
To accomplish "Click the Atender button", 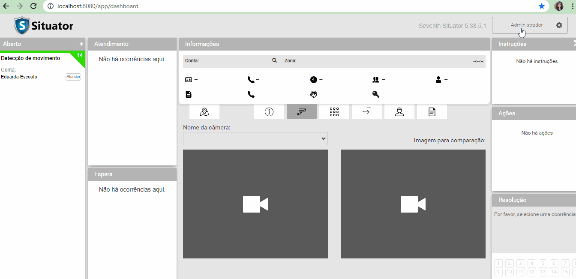I will [x=73, y=77].
